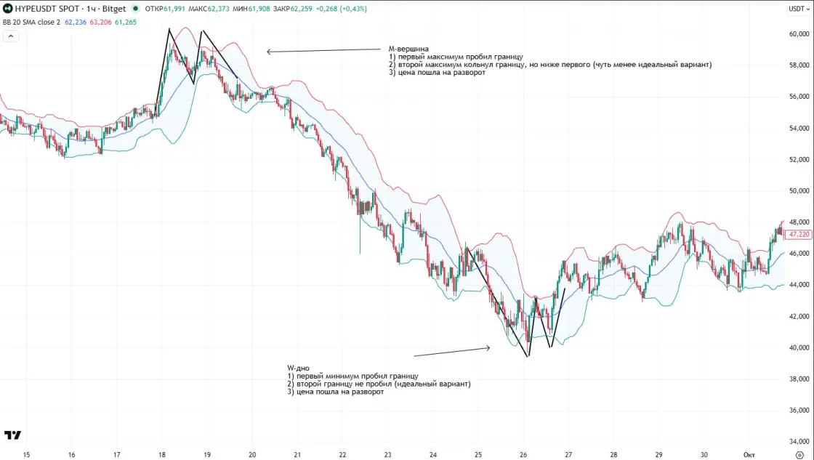
Task: Click date label 29 on time axis
Action: click(x=658, y=455)
